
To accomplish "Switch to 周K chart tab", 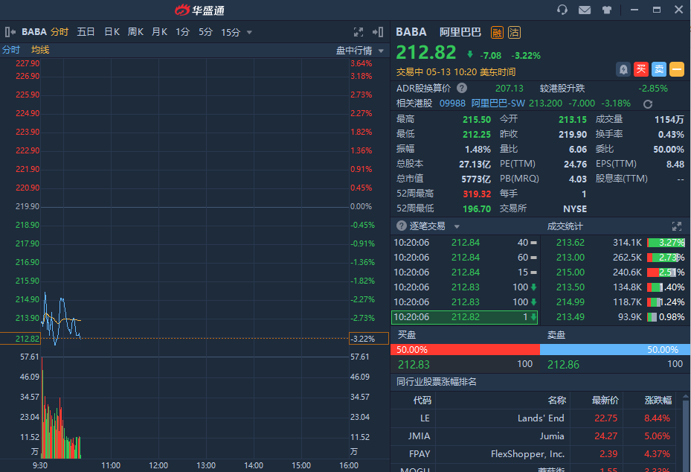I will 135,32.
